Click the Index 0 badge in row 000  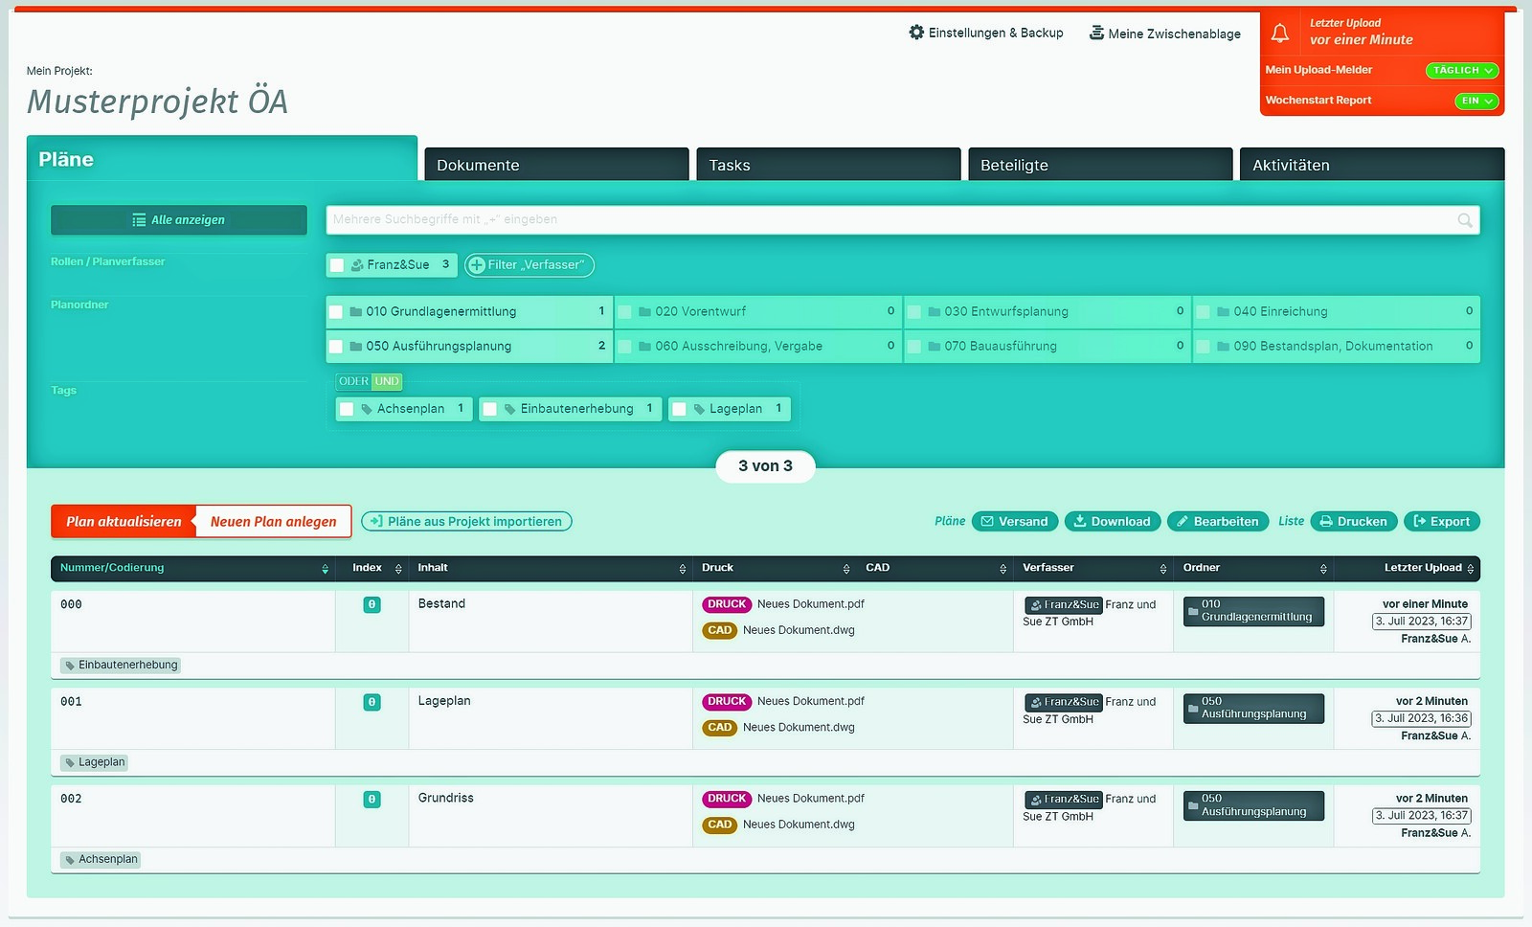pyautogui.click(x=372, y=605)
